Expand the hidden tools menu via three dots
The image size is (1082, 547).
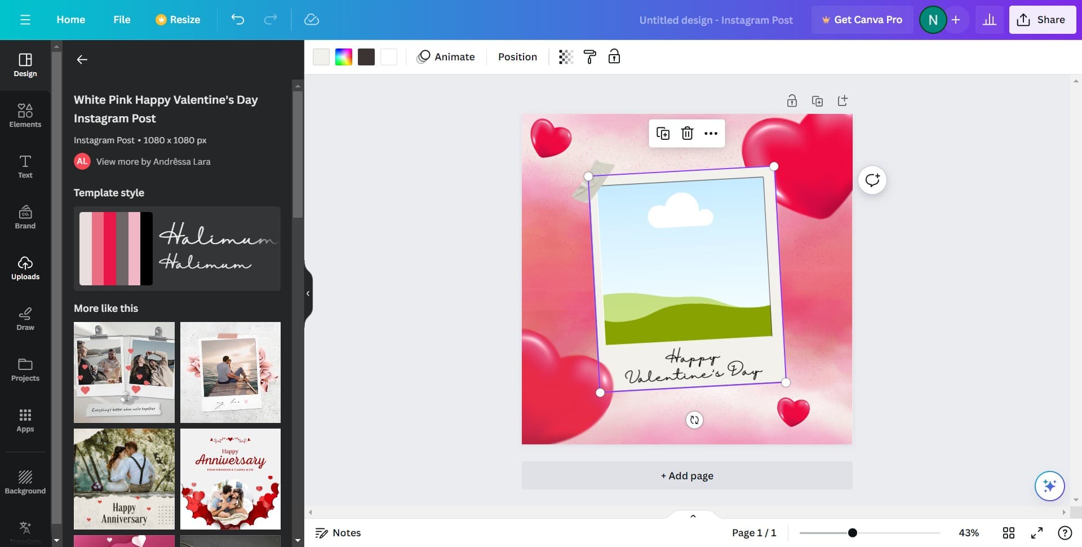click(x=710, y=134)
